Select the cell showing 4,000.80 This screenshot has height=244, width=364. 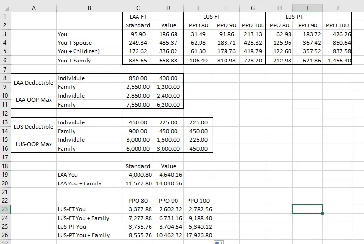[x=138, y=175]
